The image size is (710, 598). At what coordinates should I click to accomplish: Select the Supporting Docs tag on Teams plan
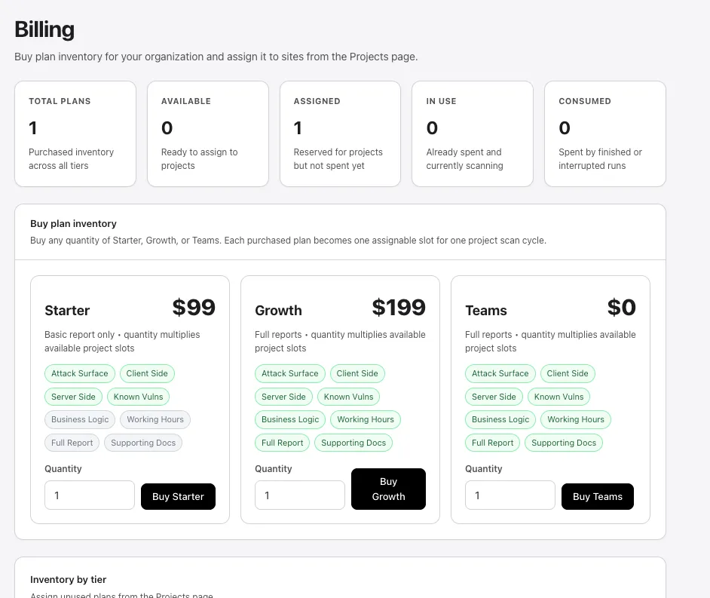pyautogui.click(x=564, y=443)
